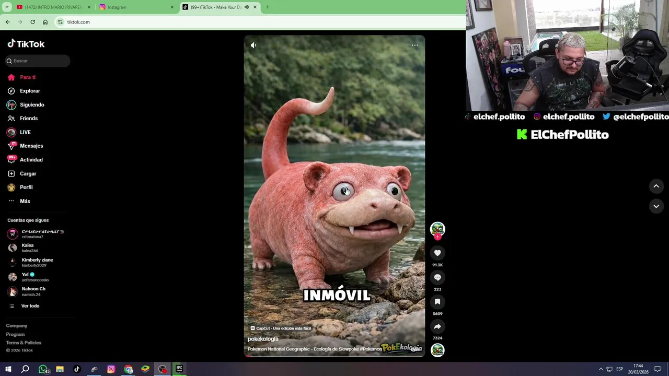Screen dimensions: 669x376
Task: Open Cristoratona7 followed account
Action: [36, 234]
